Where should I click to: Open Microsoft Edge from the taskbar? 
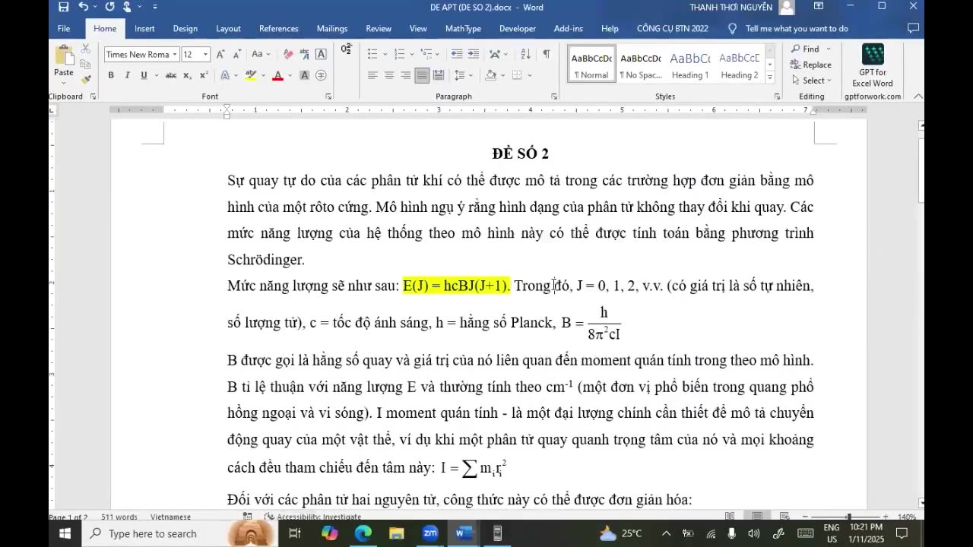click(x=363, y=533)
